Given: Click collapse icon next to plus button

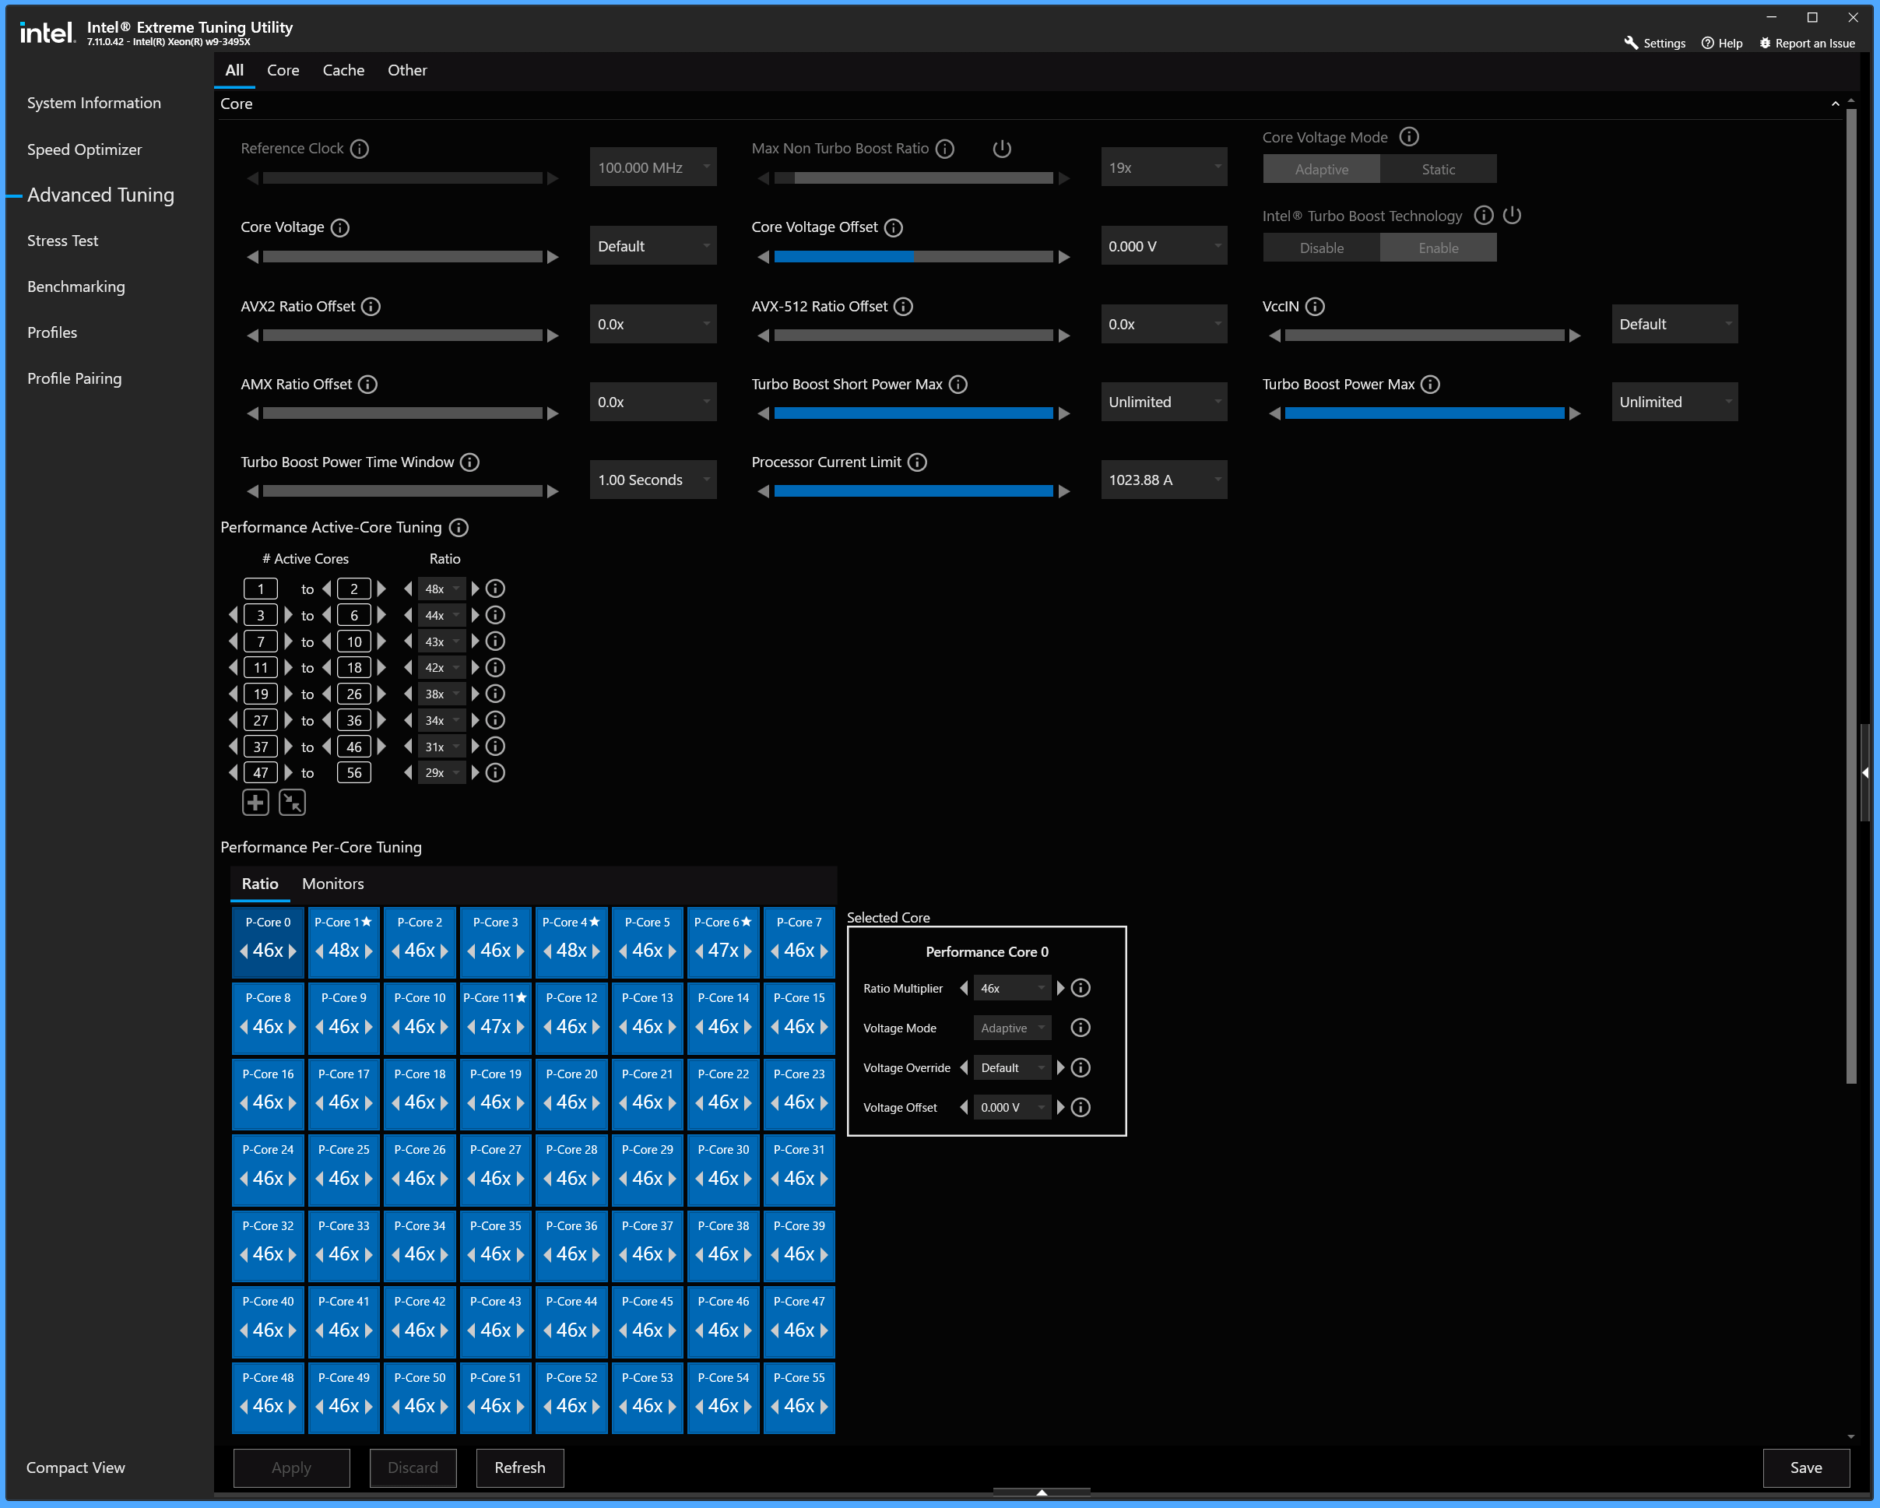Looking at the screenshot, I should click(x=292, y=803).
